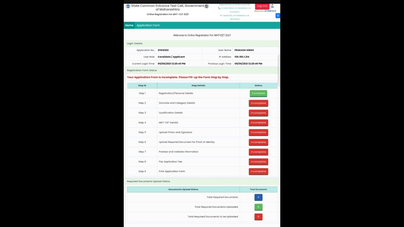Click the Step 9 cell
This screenshot has width=404, height=227.
click(142, 172)
